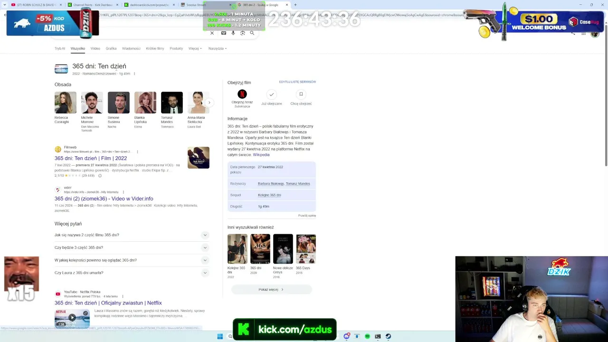Open director link 'Barbara Białowąs'
Viewport: 608px width, 342px height.
(x=271, y=184)
